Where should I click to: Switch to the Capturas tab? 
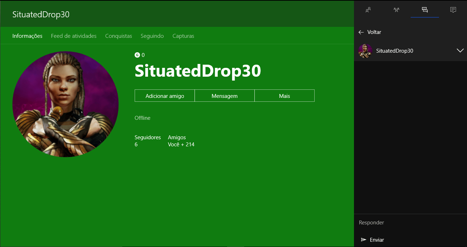183,36
